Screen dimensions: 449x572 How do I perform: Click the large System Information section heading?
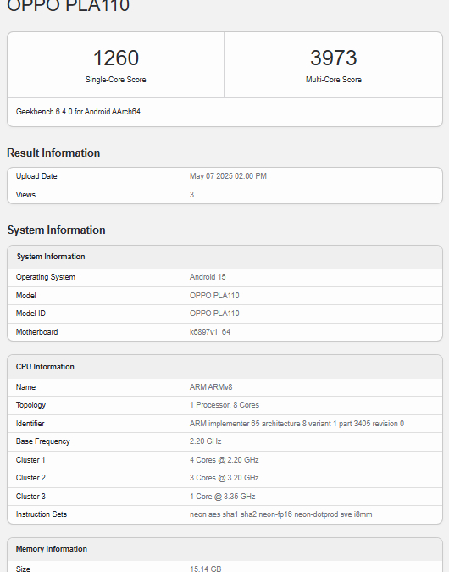tap(57, 230)
